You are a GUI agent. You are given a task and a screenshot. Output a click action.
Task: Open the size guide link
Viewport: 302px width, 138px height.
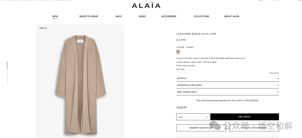(181, 107)
